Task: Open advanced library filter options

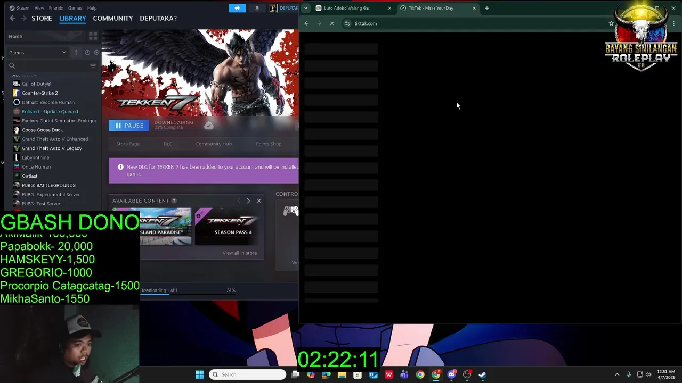Action: (x=93, y=66)
